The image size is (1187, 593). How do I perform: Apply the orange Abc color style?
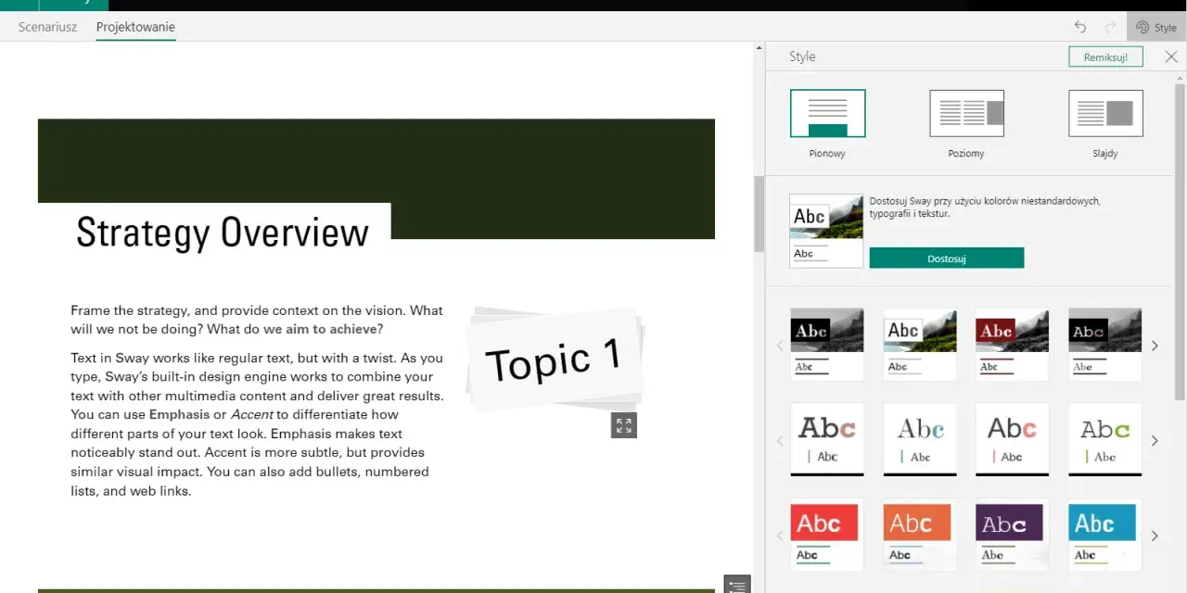[920, 535]
